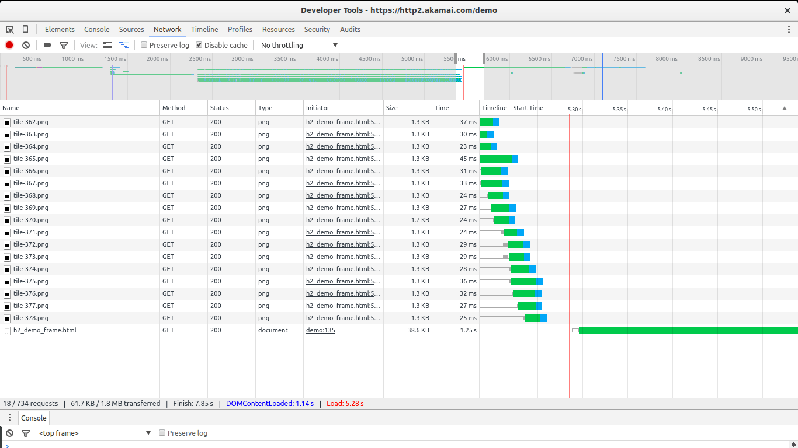
Task: Switch to the Elements tab
Action: click(60, 30)
